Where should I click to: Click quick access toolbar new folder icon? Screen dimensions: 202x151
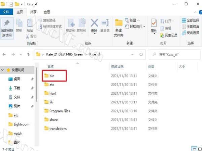(x=17, y=4)
